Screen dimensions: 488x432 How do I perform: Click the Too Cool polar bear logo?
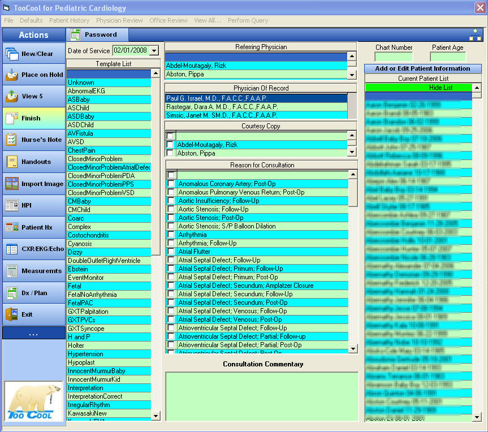(33, 401)
